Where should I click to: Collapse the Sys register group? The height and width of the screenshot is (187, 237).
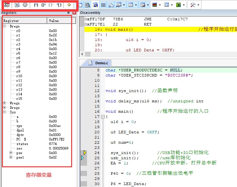point(5,112)
